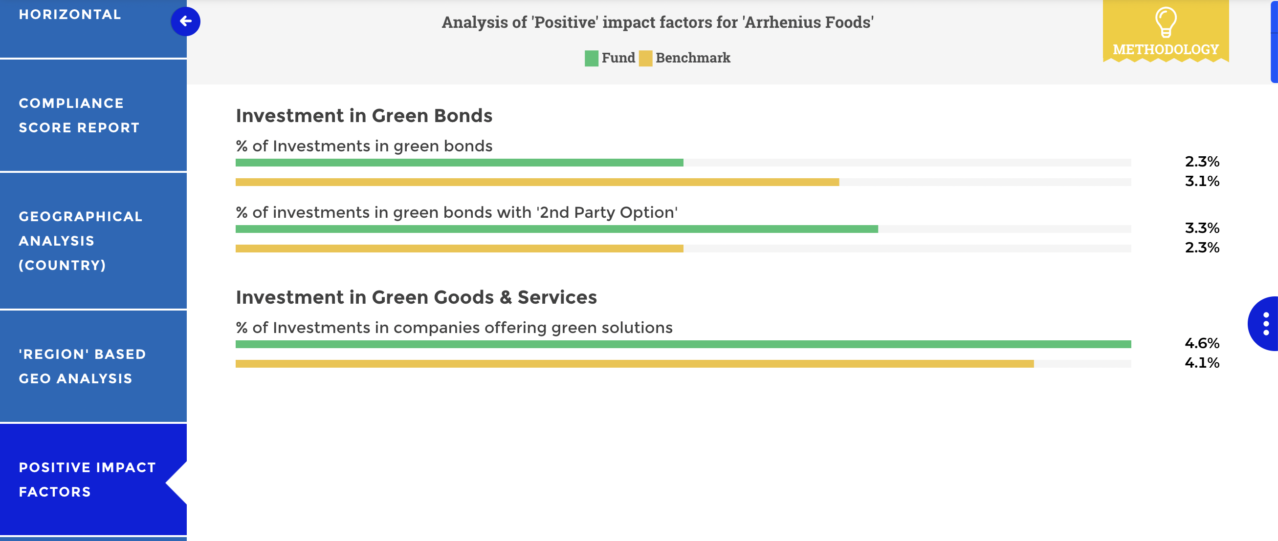Viewport: 1278px width, 541px height.
Task: Switch to the Horizontal sidebar tab
Action: tap(70, 15)
